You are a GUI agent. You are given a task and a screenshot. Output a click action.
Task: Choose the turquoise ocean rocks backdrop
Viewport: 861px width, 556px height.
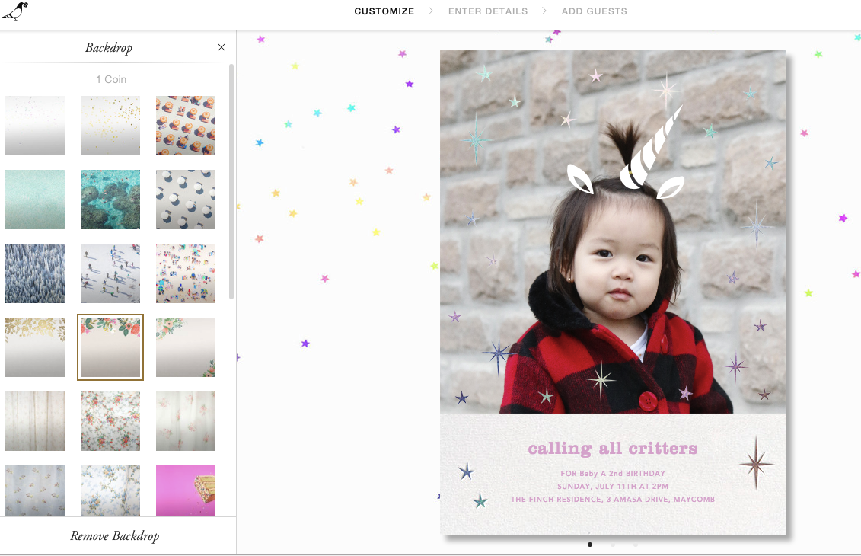pyautogui.click(x=110, y=200)
